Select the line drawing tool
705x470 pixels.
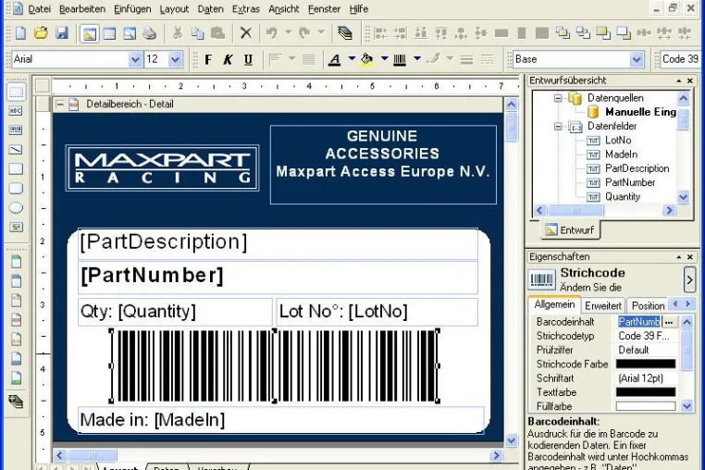pos(16,149)
